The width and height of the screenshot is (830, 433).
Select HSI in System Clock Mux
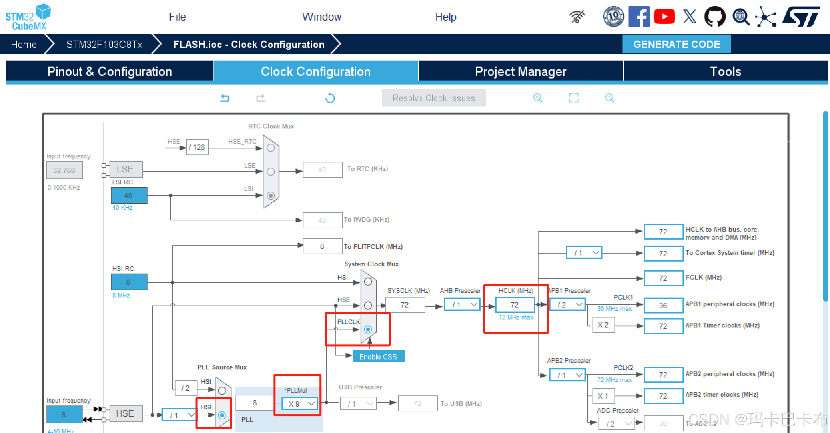(368, 282)
